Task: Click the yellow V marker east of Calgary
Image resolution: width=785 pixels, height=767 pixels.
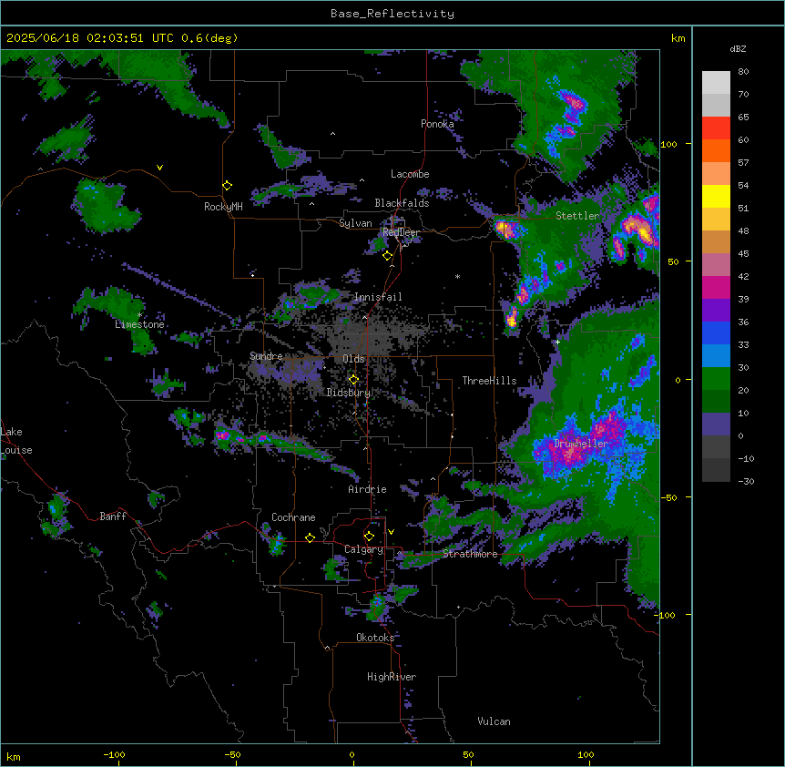Action: [391, 532]
